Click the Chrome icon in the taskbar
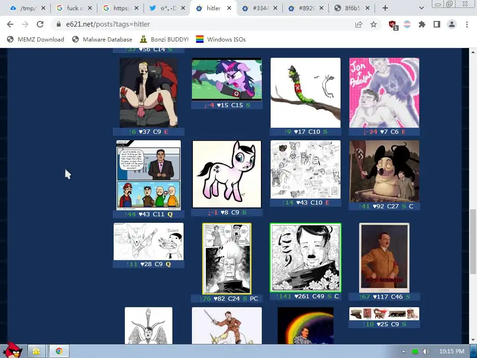The height and width of the screenshot is (358, 477). [59, 351]
